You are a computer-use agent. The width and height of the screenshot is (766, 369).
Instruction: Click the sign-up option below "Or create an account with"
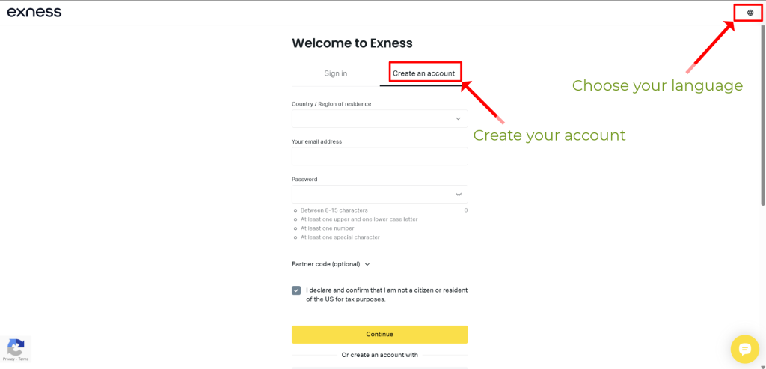pos(379,367)
